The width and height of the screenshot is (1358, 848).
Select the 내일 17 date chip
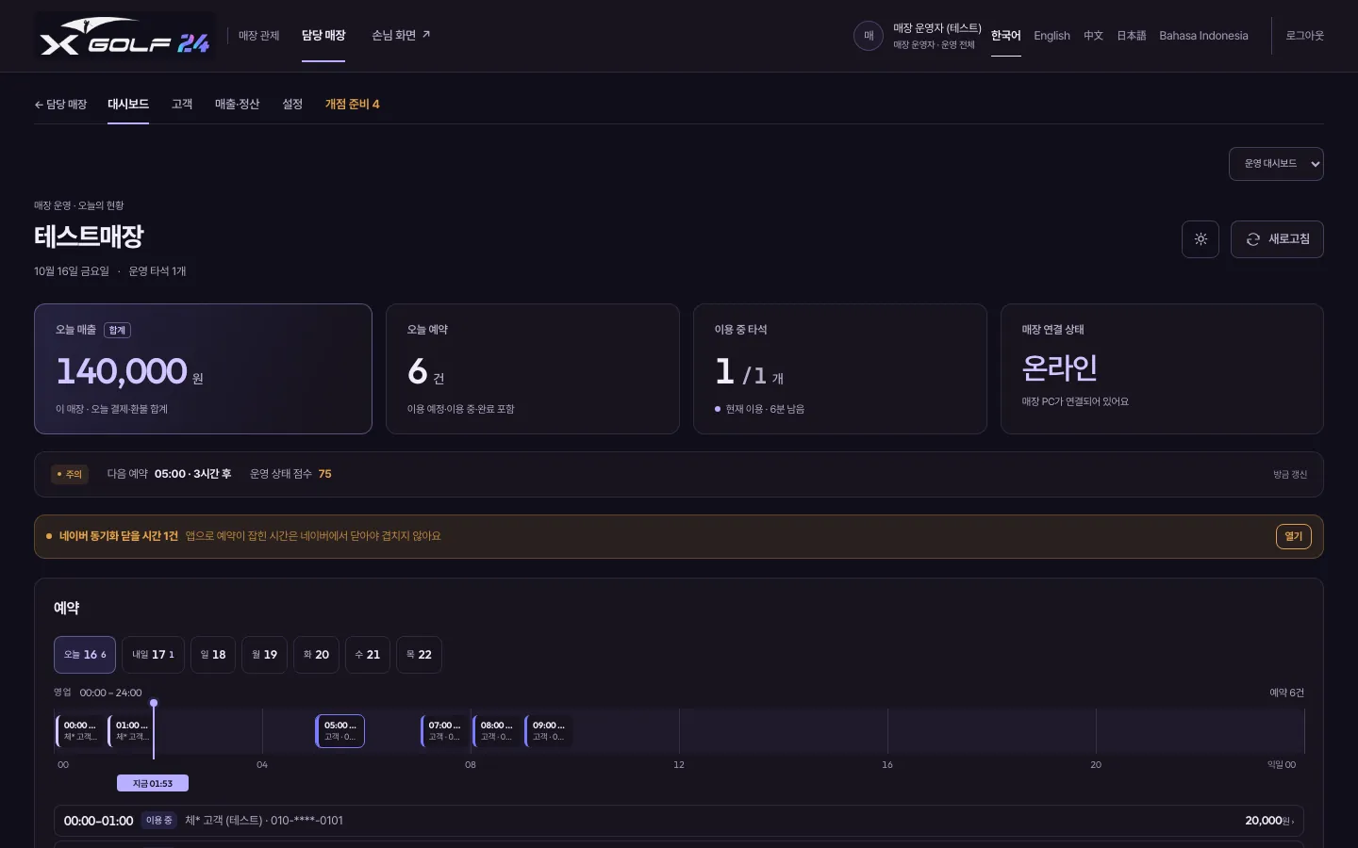(153, 655)
